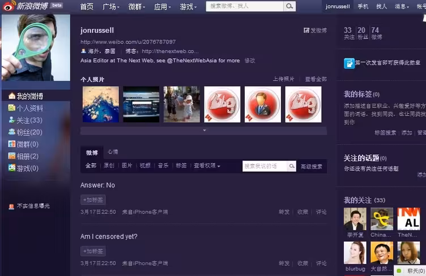The height and width of the screenshot is (276, 426).
Task: Click the top search field 搜索微博、找人
Action: point(245,6)
